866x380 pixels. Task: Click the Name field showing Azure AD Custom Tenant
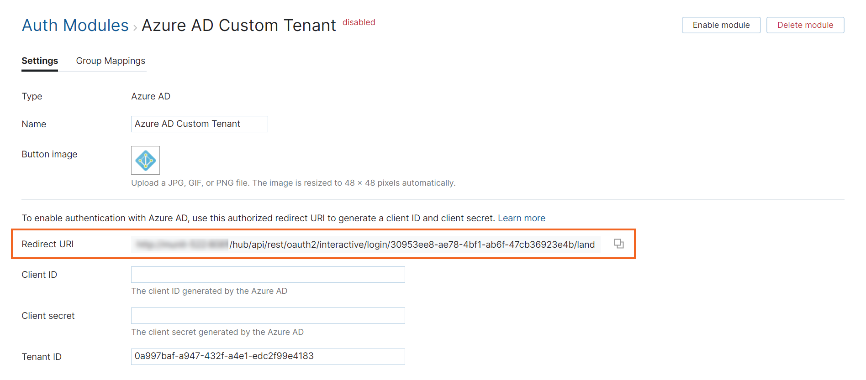click(199, 124)
